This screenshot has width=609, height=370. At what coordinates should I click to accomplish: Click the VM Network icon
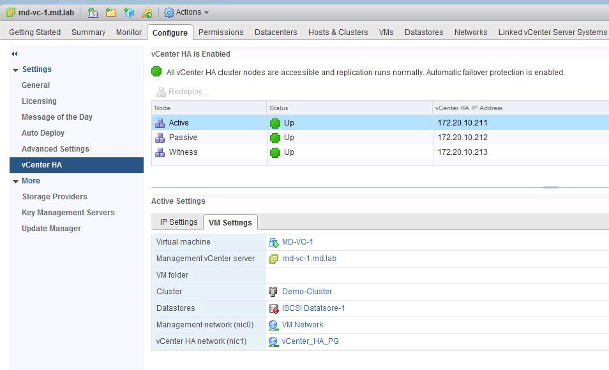pyautogui.click(x=273, y=325)
